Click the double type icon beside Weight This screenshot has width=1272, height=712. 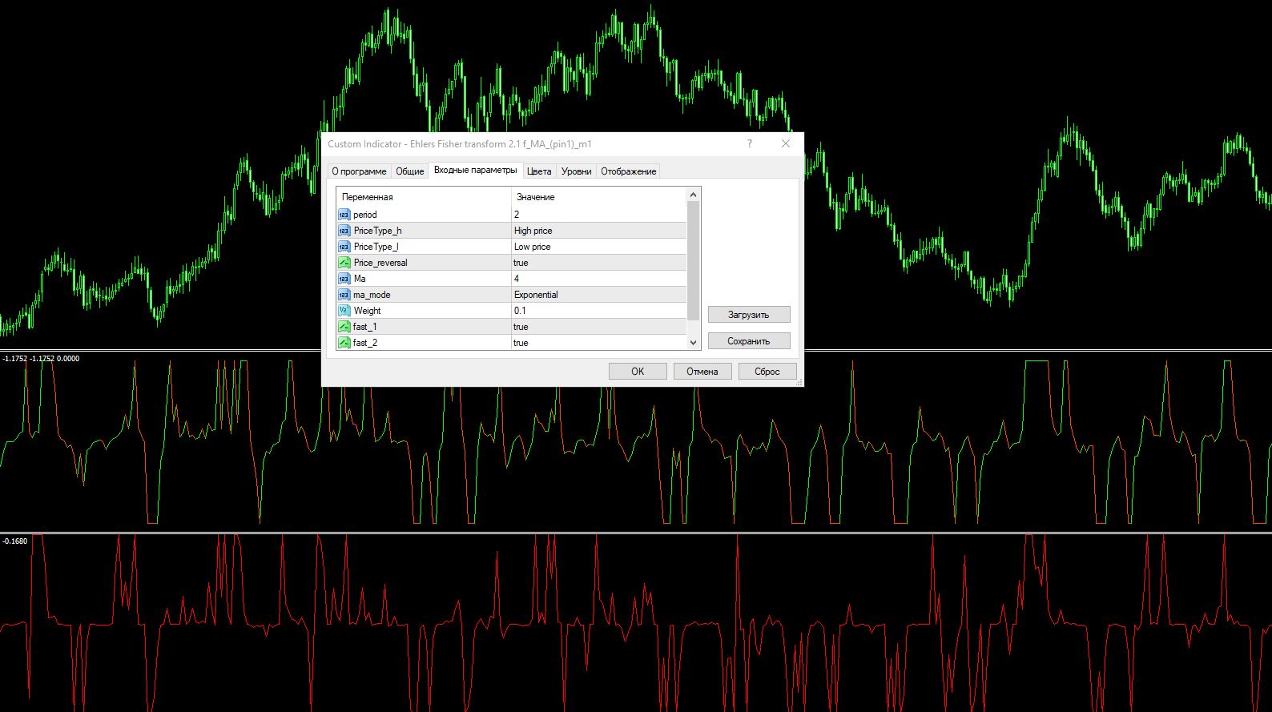tap(344, 311)
